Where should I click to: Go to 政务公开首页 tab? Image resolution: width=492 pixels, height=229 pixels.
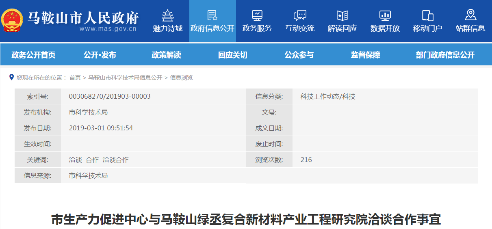pos(33,55)
